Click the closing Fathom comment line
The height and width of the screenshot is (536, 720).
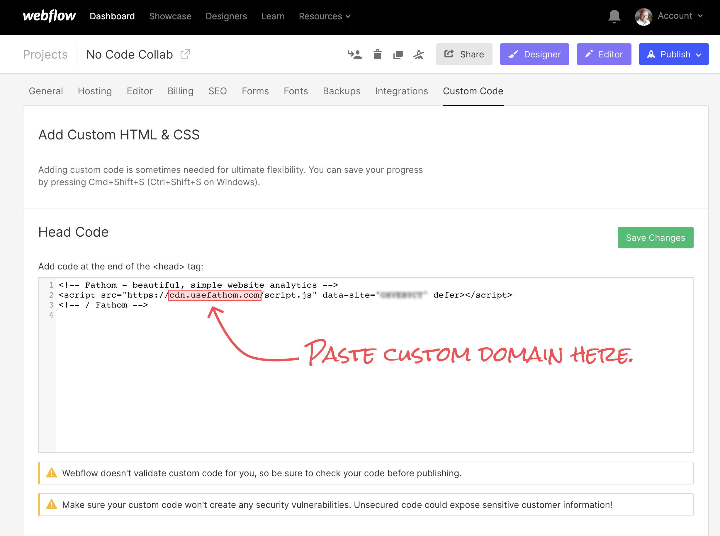coord(103,305)
